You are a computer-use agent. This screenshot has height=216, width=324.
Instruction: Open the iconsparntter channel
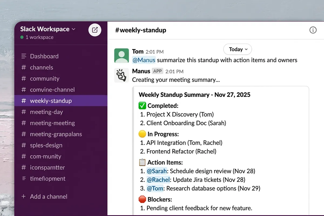(x=47, y=167)
